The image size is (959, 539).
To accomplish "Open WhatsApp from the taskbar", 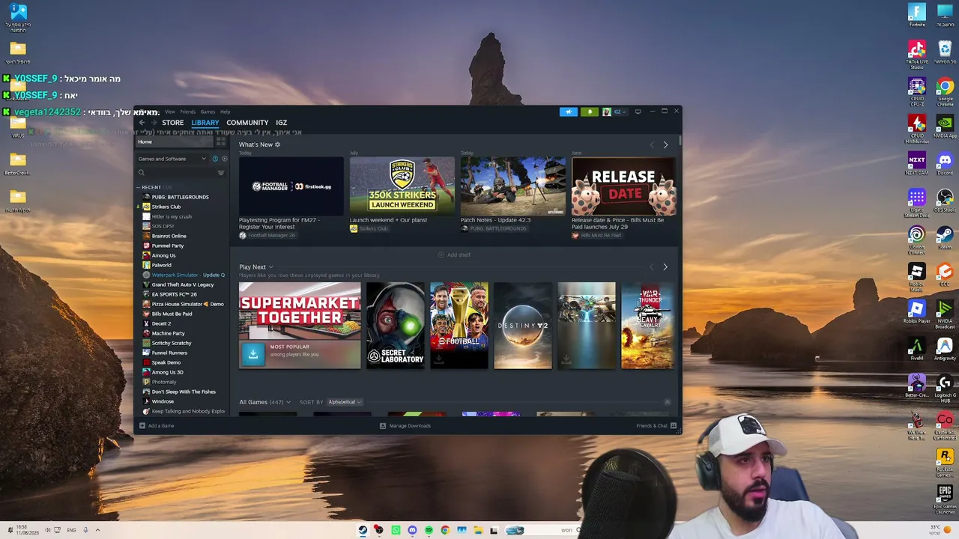I will [396, 530].
